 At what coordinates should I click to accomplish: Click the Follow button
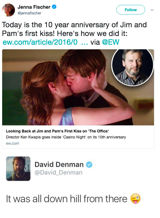click(131, 10)
